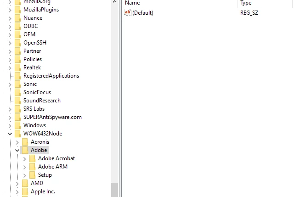Expand the Setup subkey under Adobe

click(x=24, y=175)
